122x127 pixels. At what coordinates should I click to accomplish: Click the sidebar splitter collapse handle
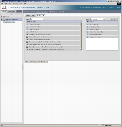point(23,67)
